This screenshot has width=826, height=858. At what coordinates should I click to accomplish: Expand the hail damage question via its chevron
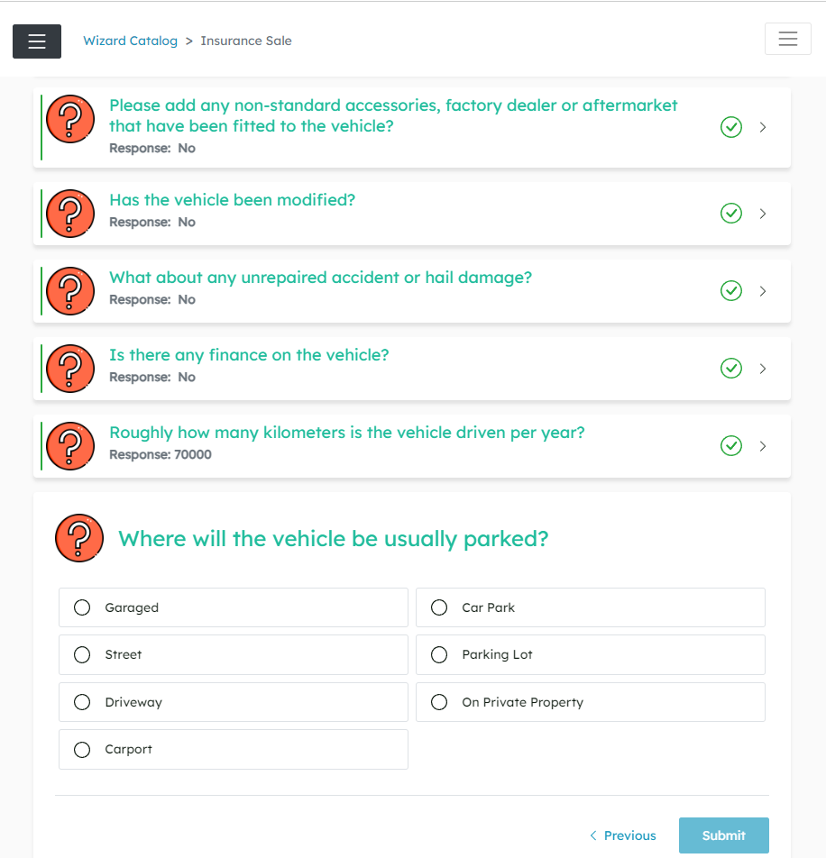(x=763, y=290)
